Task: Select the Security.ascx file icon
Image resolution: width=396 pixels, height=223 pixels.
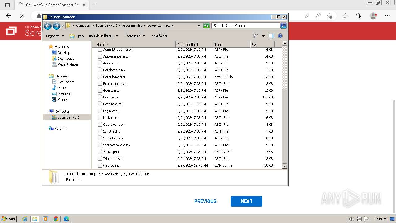Action: coord(100,138)
